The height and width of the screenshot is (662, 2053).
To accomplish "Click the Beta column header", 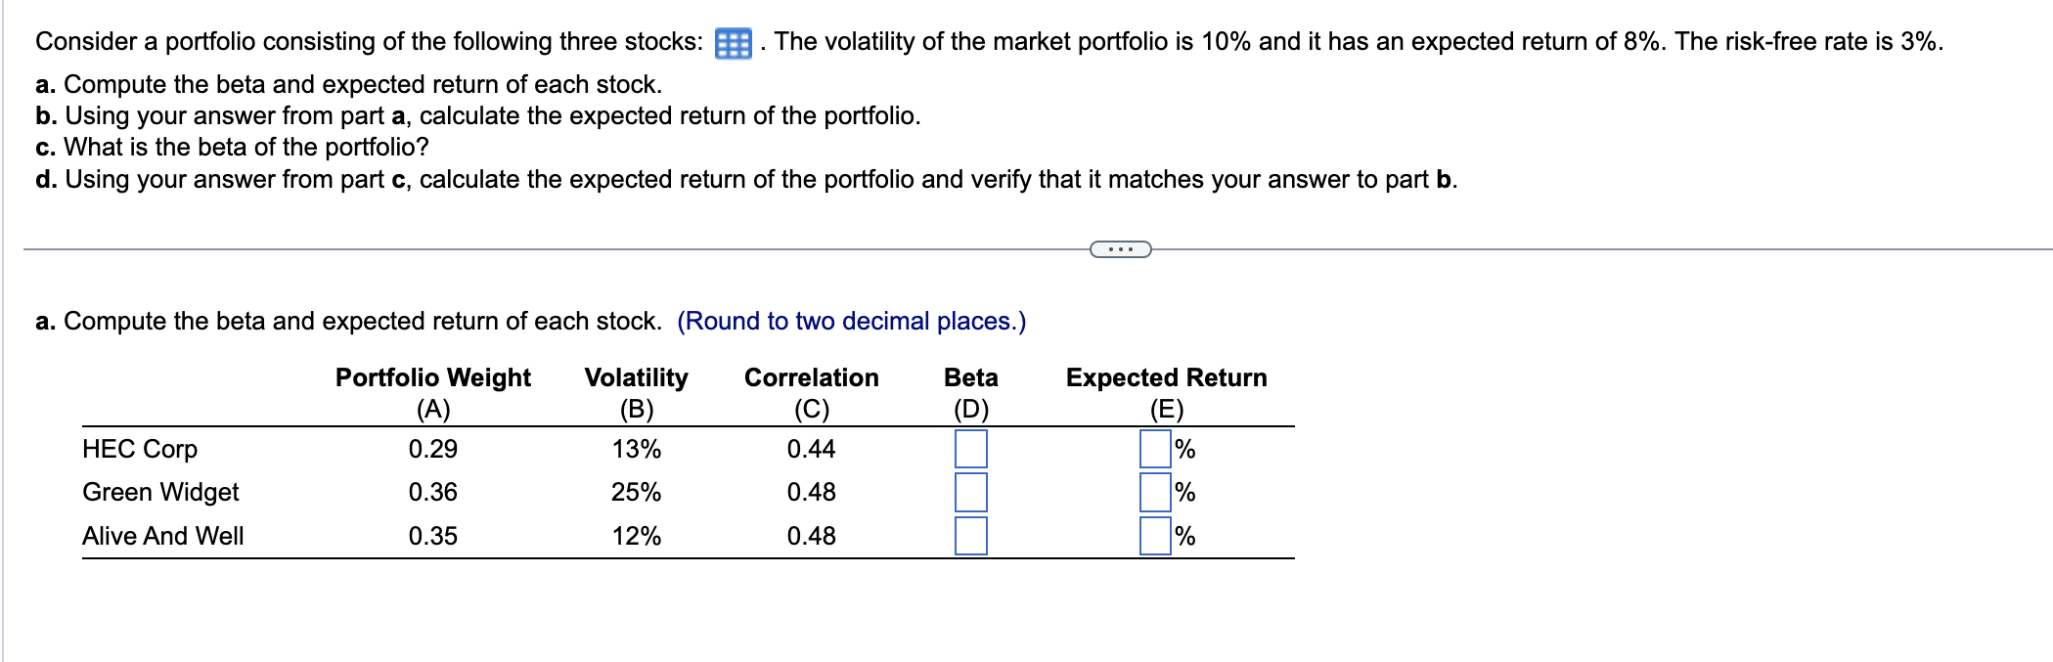I will click(970, 377).
